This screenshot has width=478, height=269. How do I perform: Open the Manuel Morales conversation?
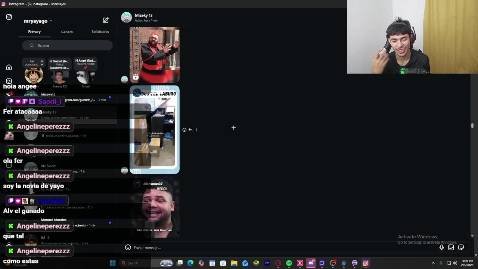coord(67,222)
